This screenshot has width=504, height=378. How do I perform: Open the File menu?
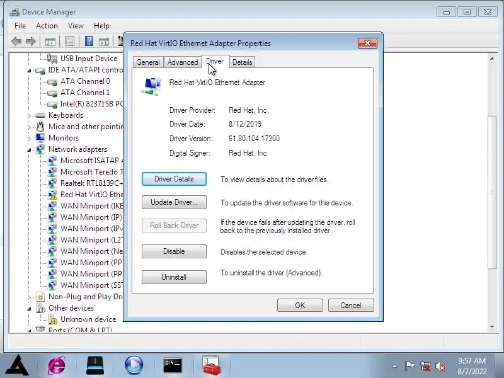[x=20, y=26]
